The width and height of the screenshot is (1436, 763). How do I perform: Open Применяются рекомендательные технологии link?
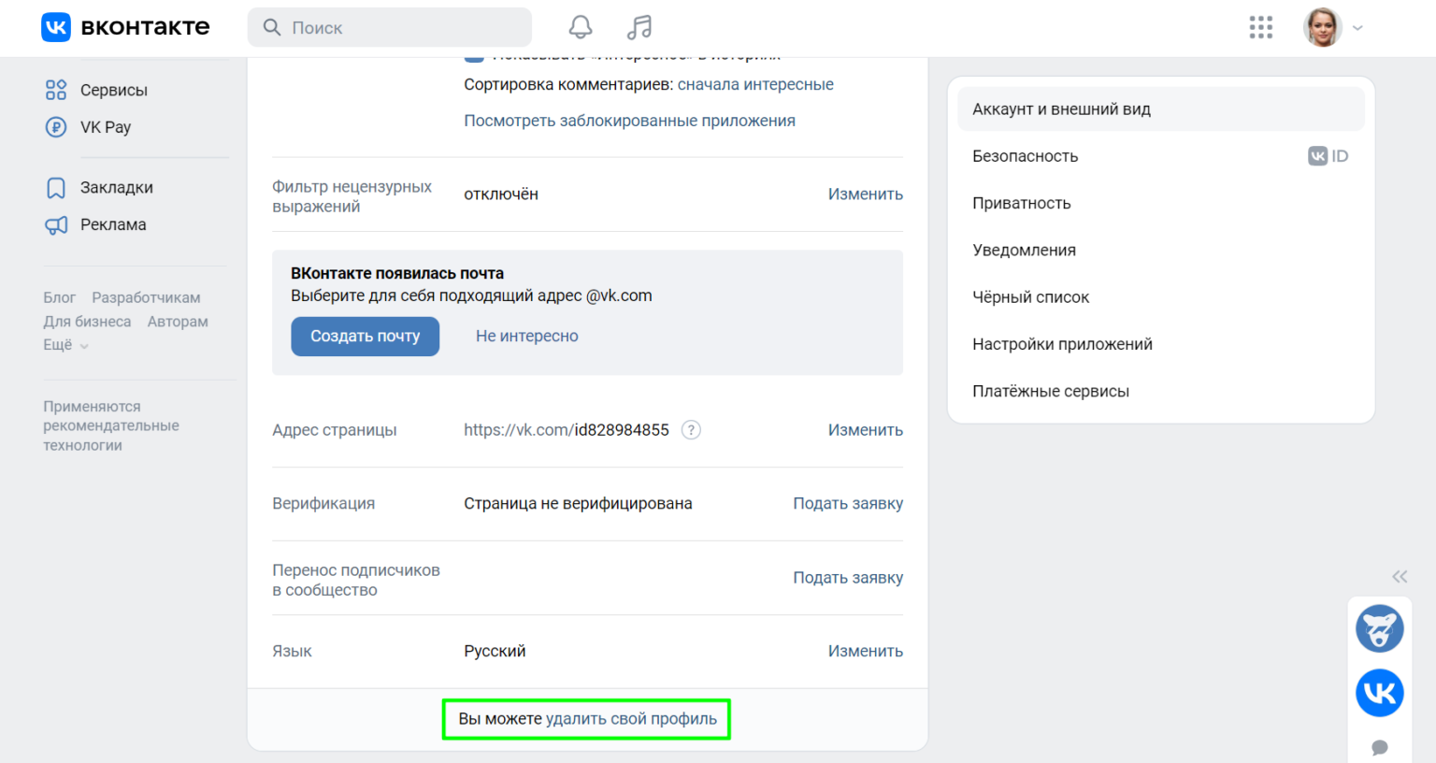point(110,425)
